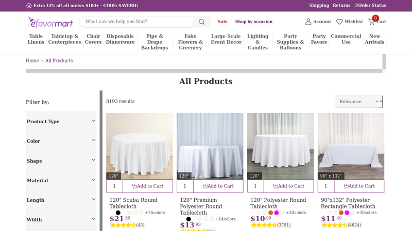Open Fake Flowers & Greenery menu

click(190, 42)
